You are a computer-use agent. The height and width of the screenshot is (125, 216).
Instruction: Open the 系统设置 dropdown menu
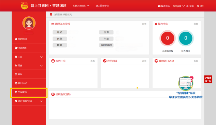pyautogui.click(x=178, y=6)
